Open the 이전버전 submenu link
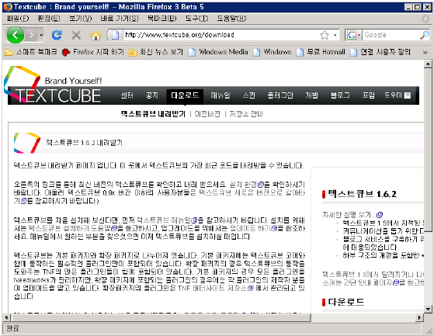434x336 pixels. pos(207,114)
